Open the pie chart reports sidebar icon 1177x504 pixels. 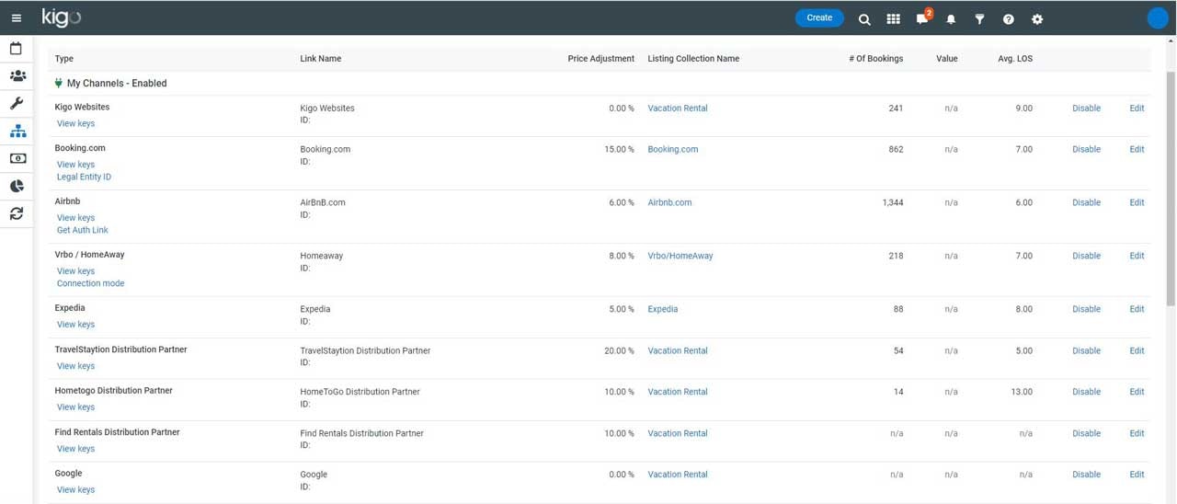tap(17, 186)
